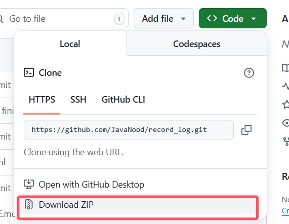289x224 pixels.
Task: Click the zip file icon beside Download ZIP
Action: (29, 204)
